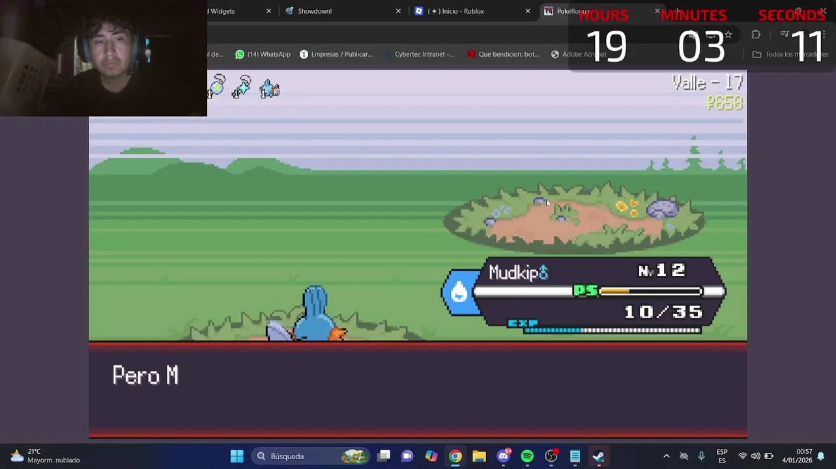Open the battery tray icon
The height and width of the screenshot is (469, 836).
tap(769, 456)
